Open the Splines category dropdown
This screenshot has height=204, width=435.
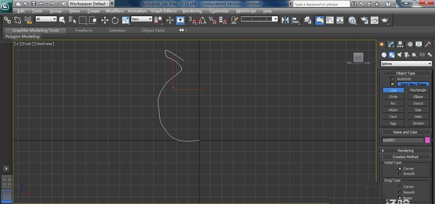click(406, 64)
